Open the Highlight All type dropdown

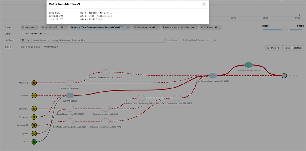click(25, 40)
